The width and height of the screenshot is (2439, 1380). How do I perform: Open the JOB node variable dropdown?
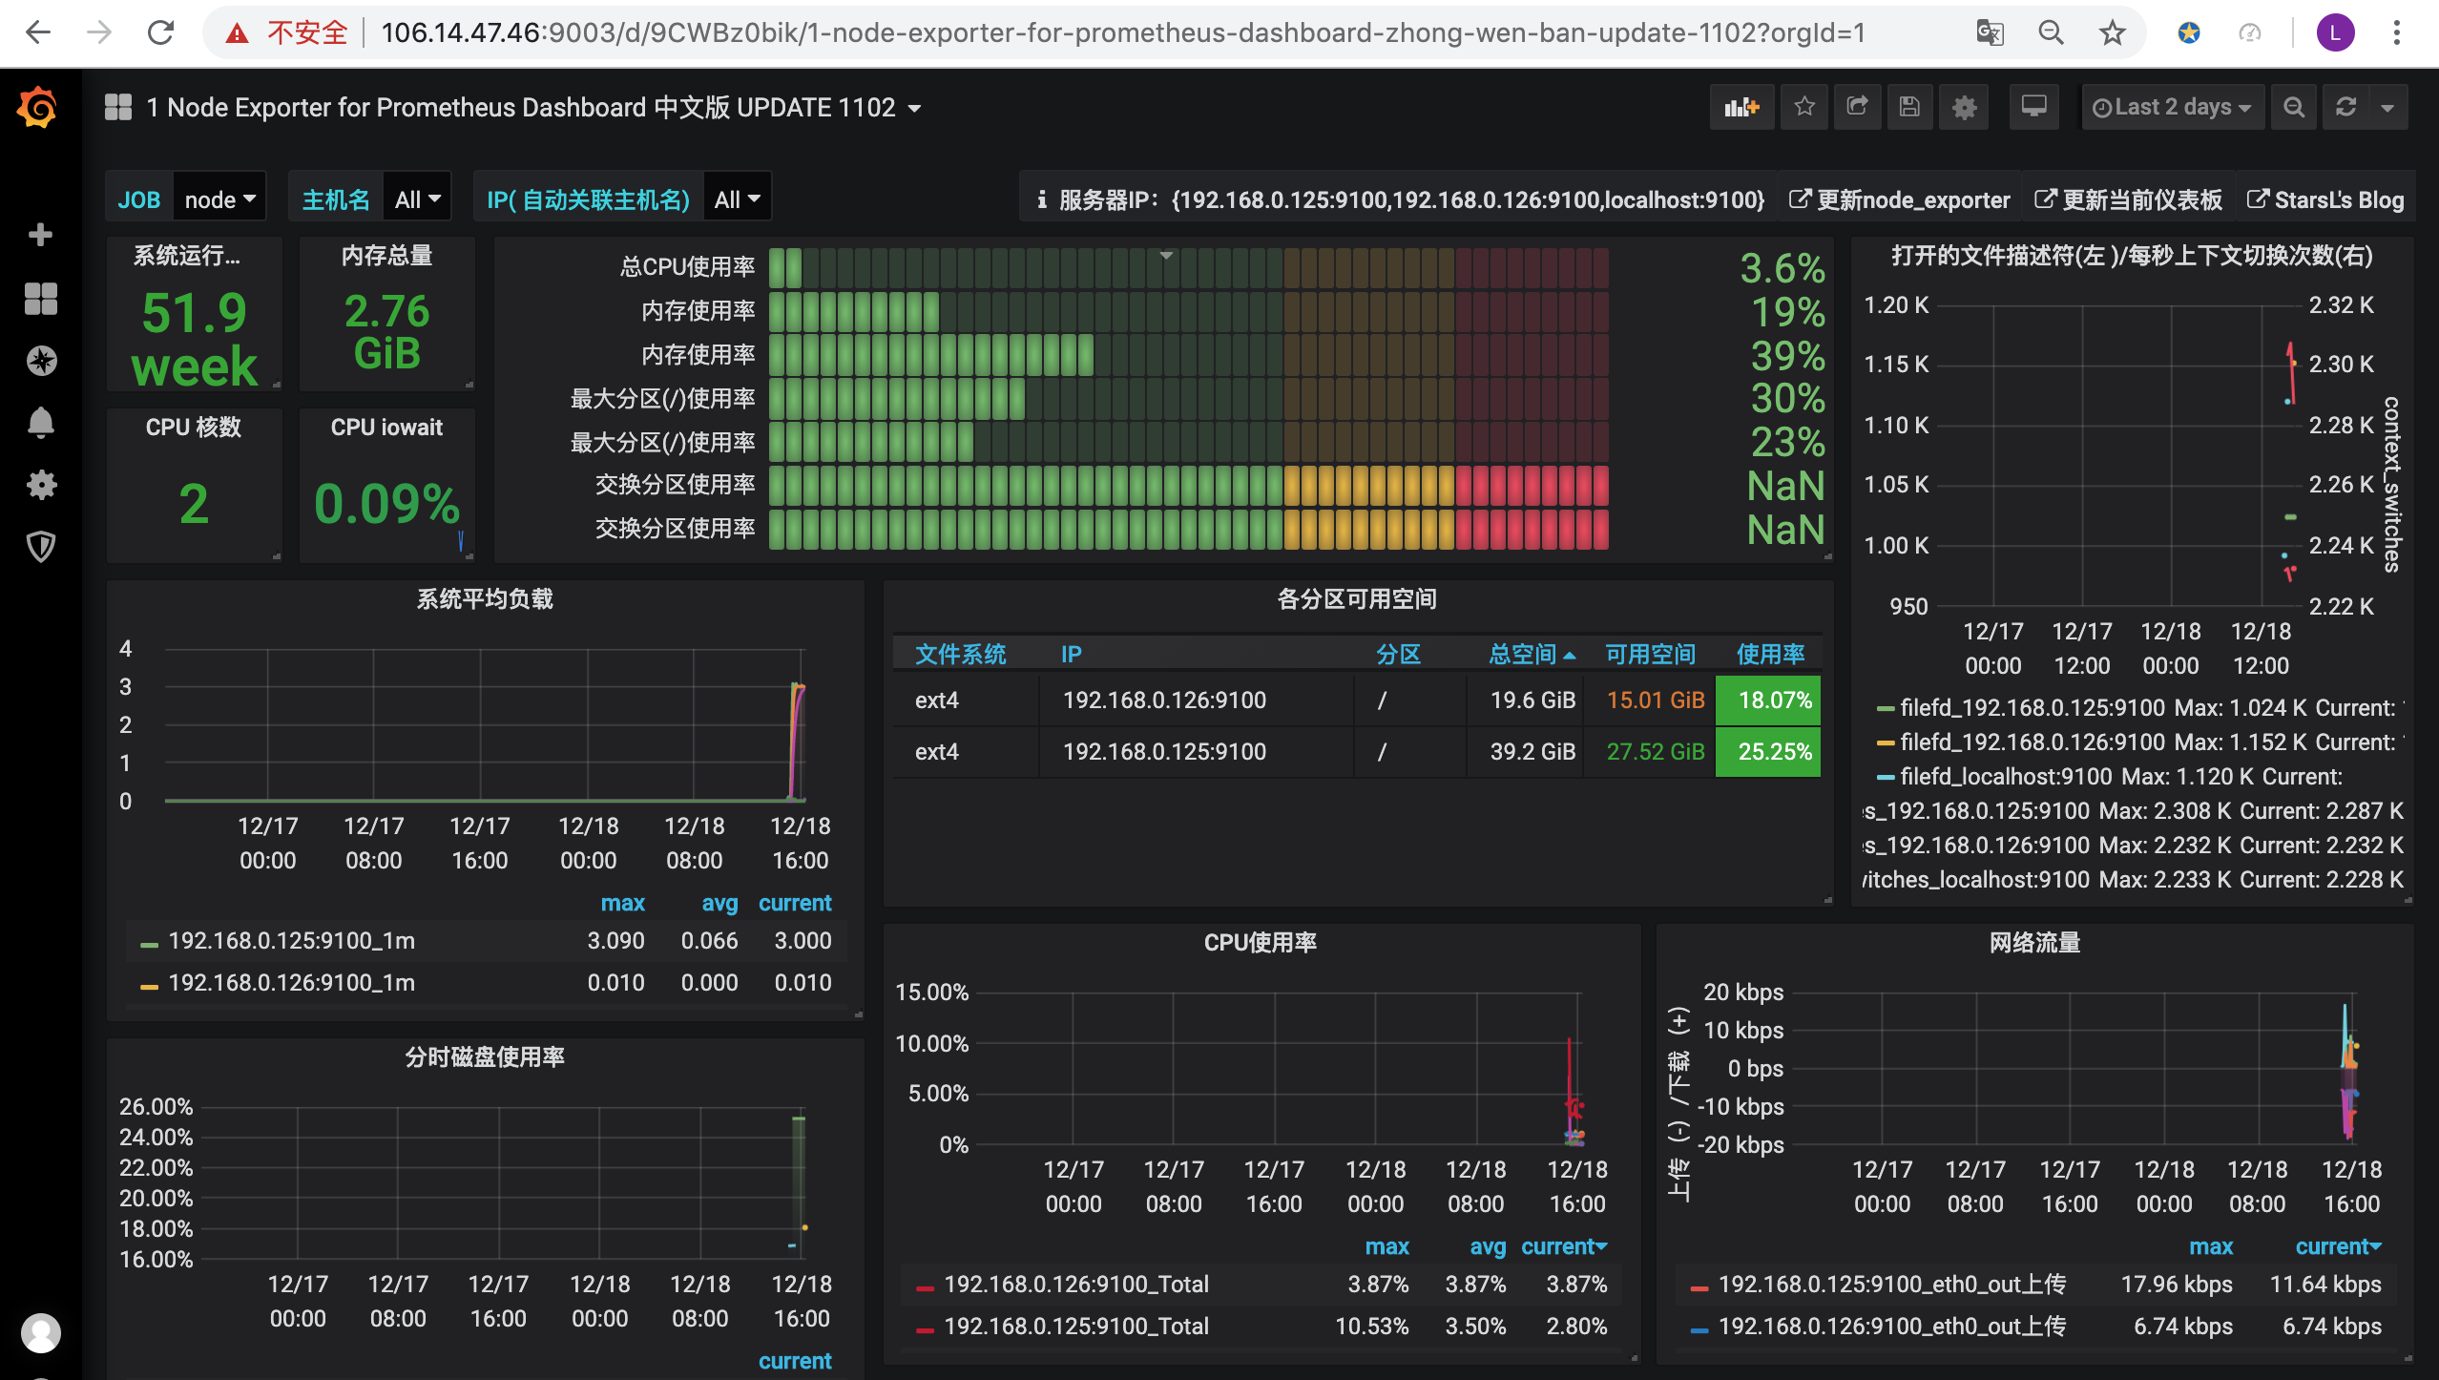[219, 199]
